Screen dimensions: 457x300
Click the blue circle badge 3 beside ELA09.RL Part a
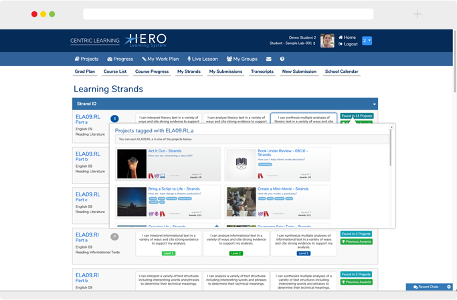(x=114, y=119)
